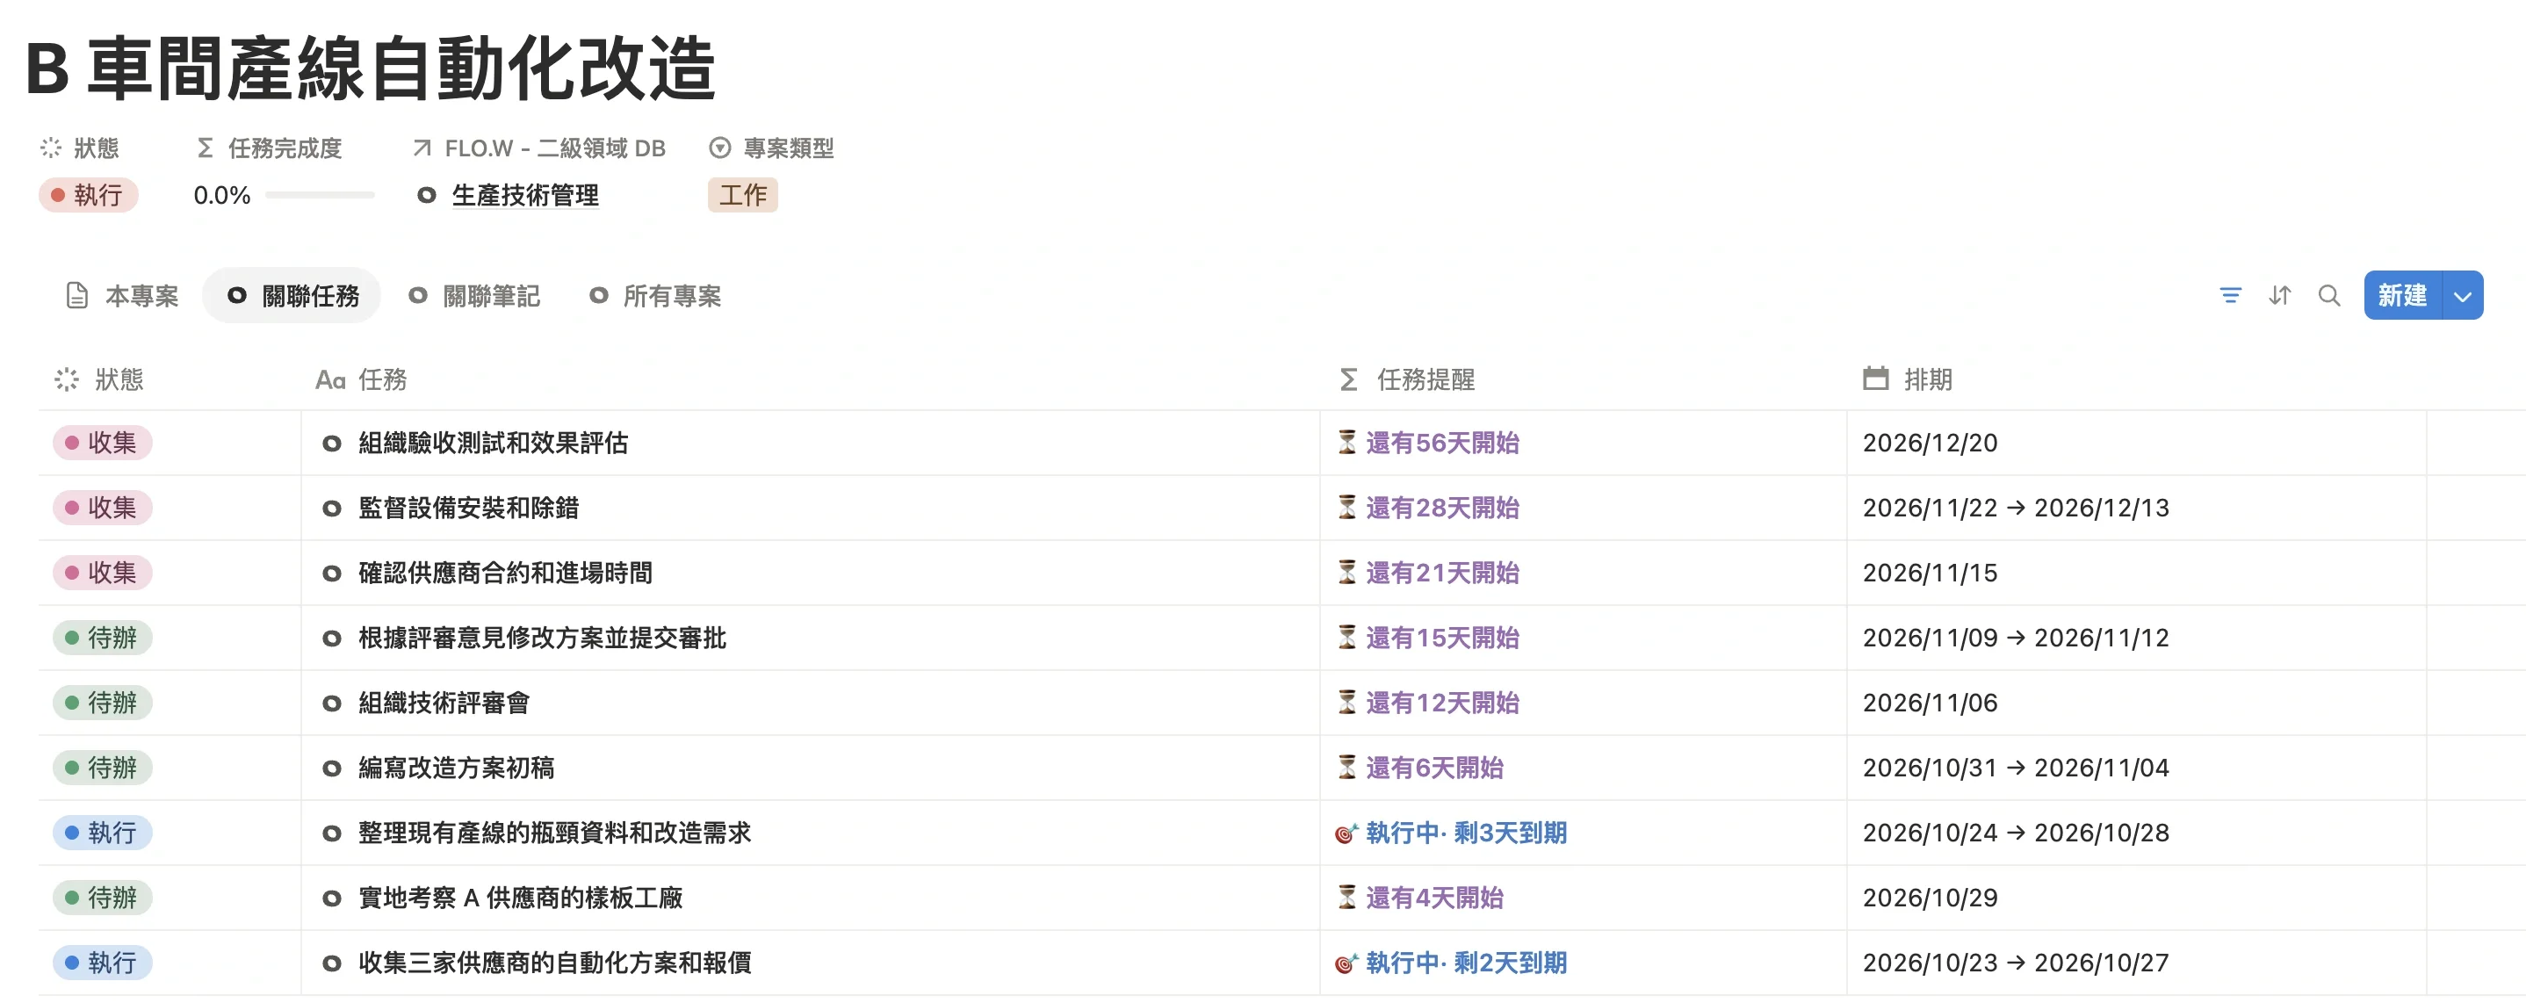Select the 關聯任務 tab
Screen dimensions: 2526x1003
tap(292, 296)
